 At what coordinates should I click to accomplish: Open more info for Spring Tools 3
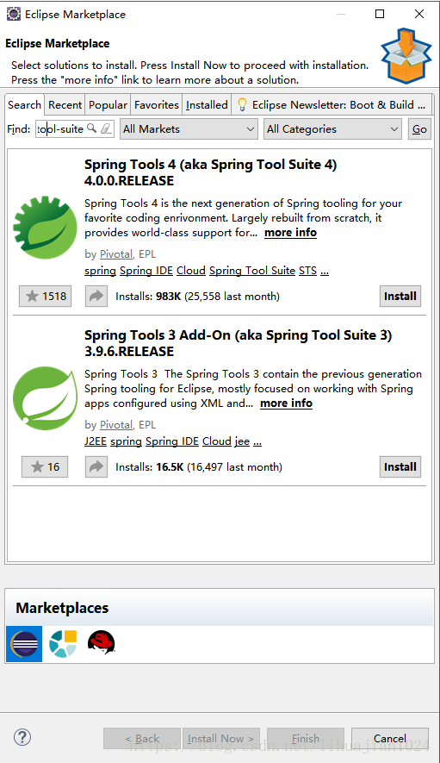click(x=287, y=403)
